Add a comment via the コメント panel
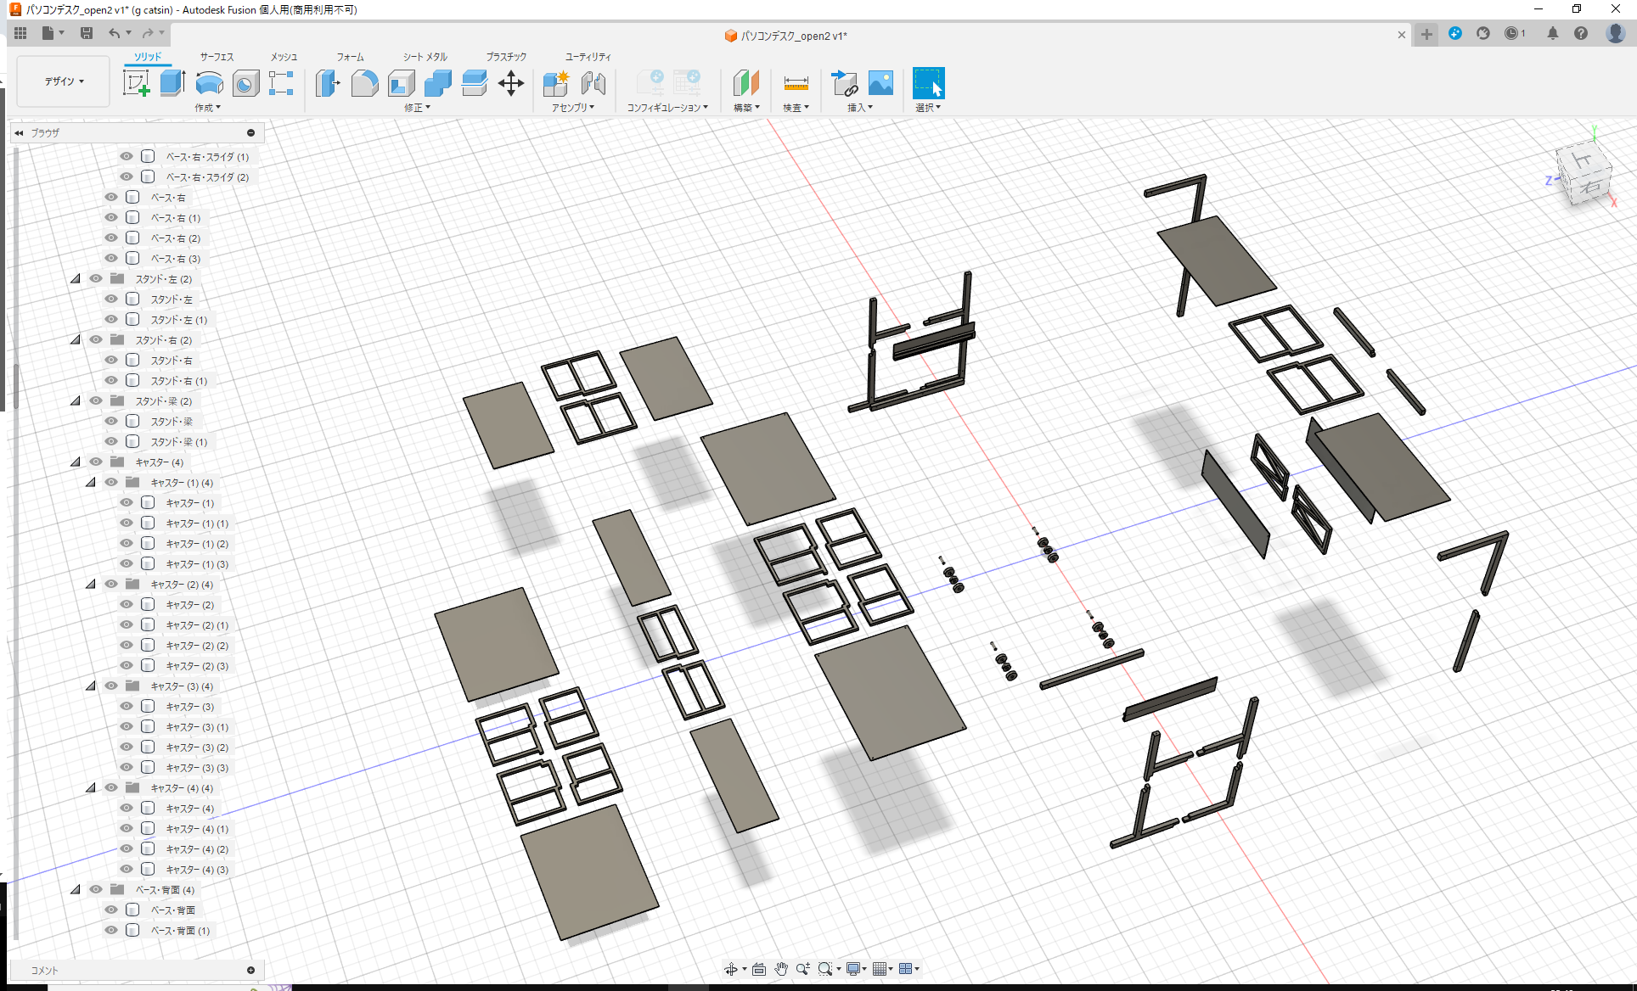Viewport: 1637px width, 991px height. click(x=251, y=970)
